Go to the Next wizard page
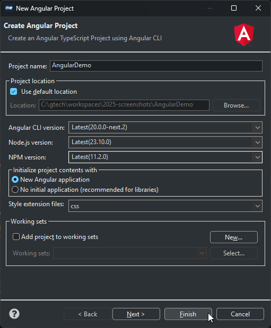271x328 pixels. click(136, 314)
